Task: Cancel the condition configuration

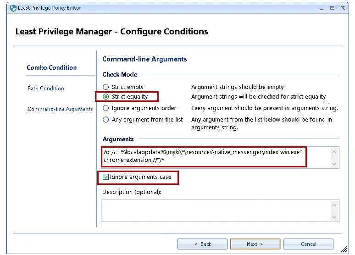Action: point(308,244)
